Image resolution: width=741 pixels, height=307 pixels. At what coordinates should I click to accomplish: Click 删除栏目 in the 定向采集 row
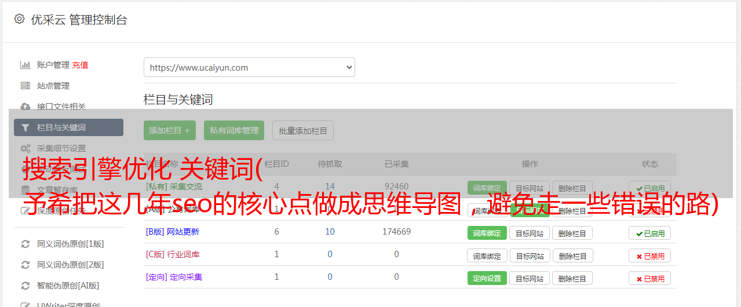(x=572, y=278)
